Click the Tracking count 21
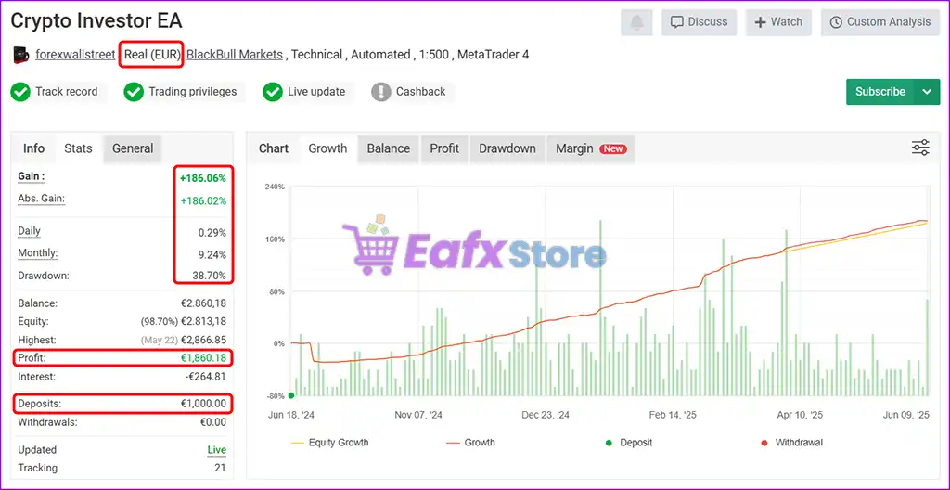This screenshot has width=950, height=490. [x=221, y=468]
